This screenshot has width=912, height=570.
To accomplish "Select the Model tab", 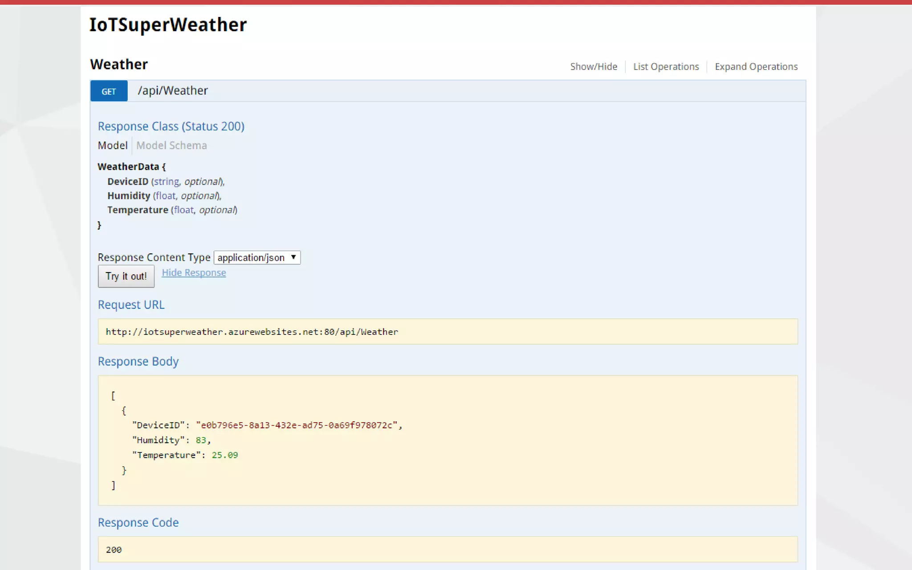I will click(x=113, y=146).
